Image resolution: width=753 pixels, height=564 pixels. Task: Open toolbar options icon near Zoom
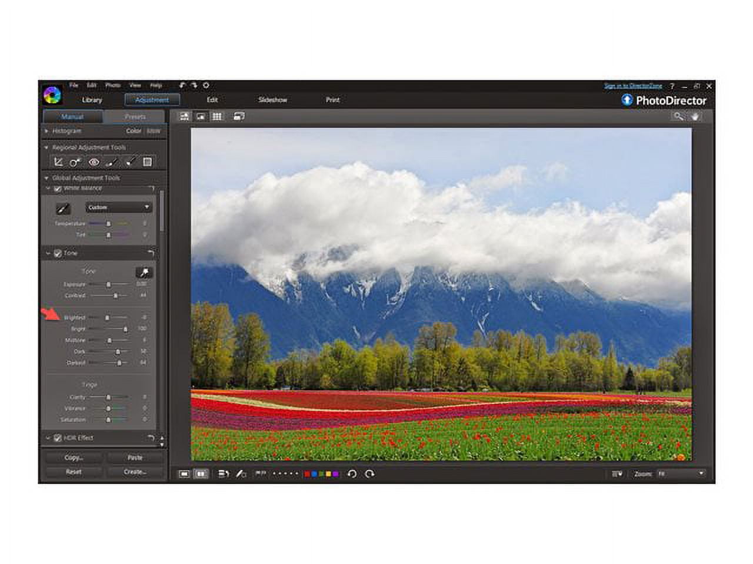(617, 474)
